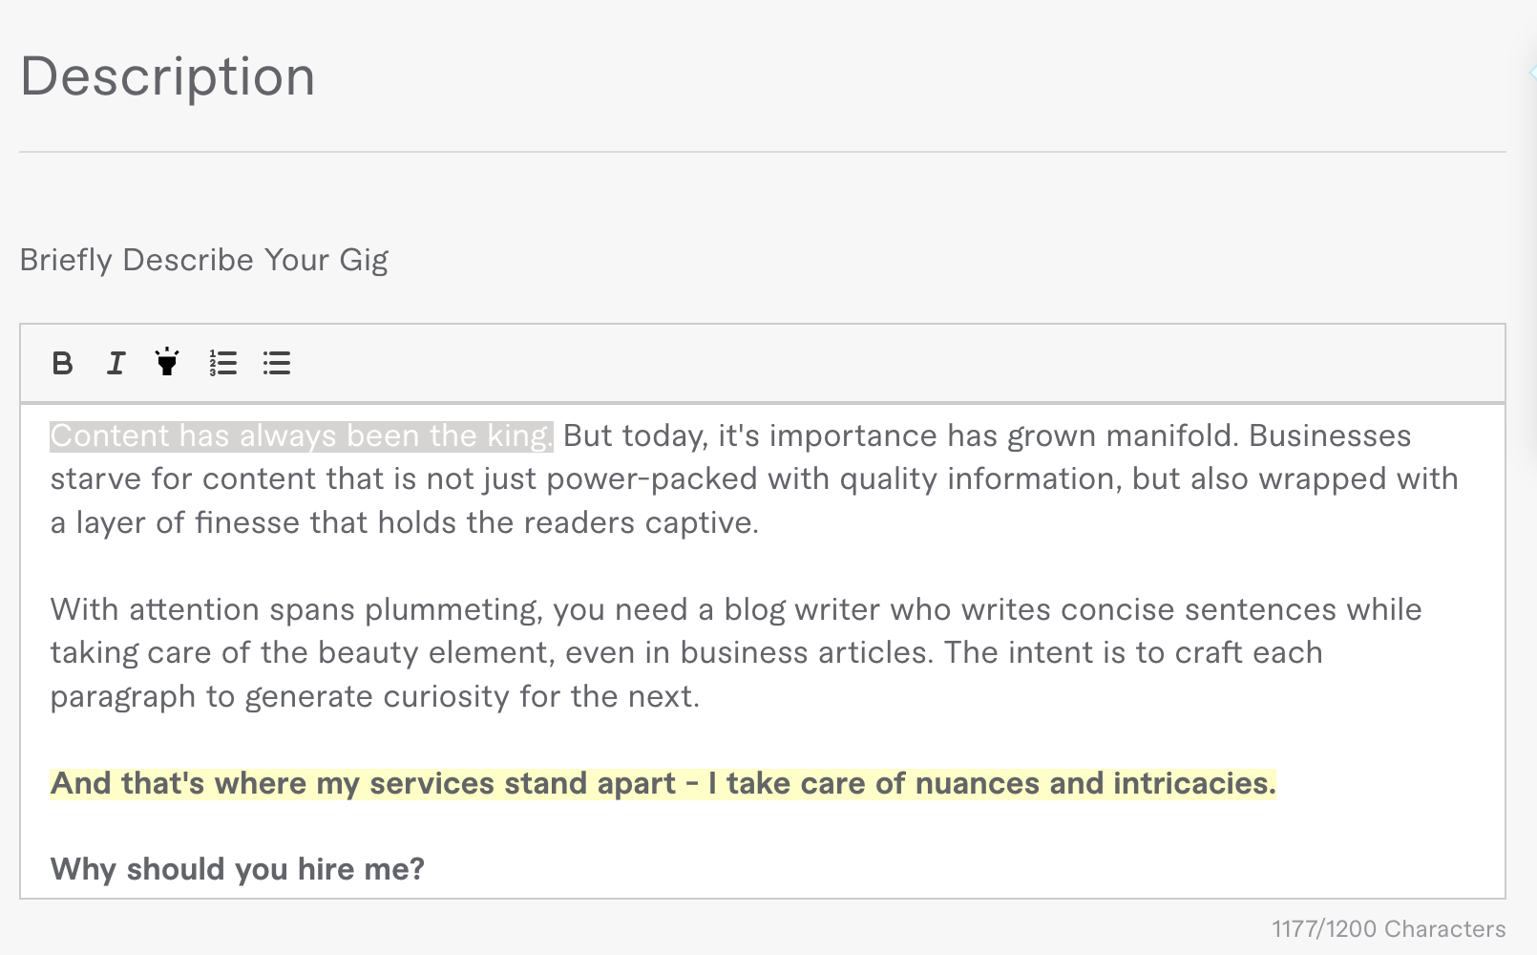The width and height of the screenshot is (1537, 955).
Task: Click the bold heading 'Why should you hire me?'
Action: (239, 869)
